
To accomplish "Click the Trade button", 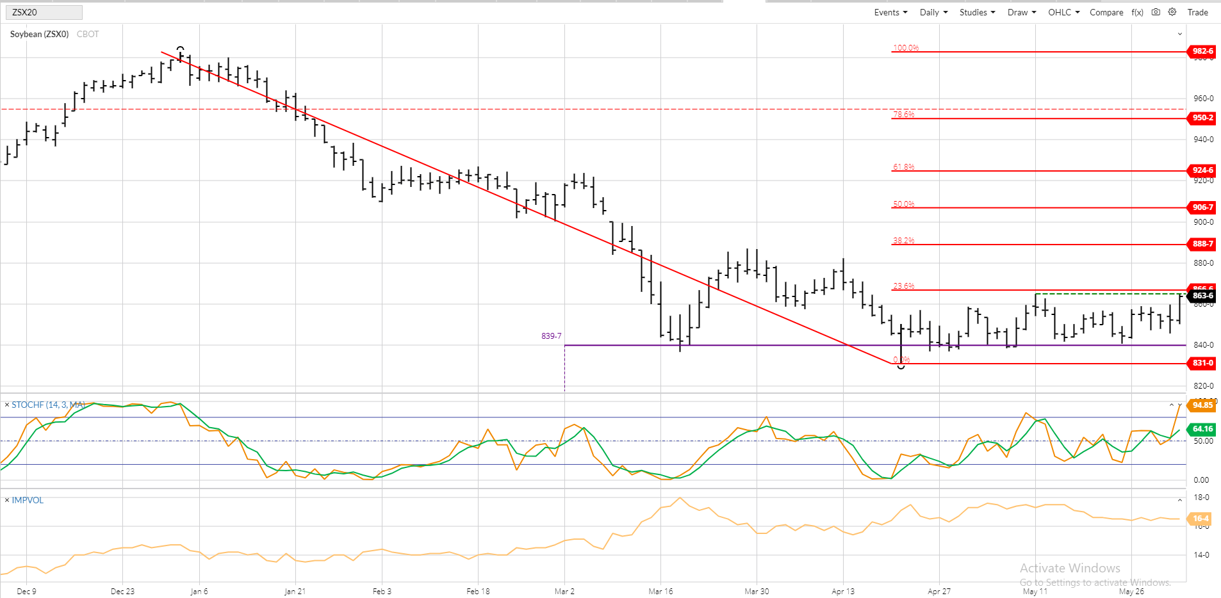I will [1197, 12].
